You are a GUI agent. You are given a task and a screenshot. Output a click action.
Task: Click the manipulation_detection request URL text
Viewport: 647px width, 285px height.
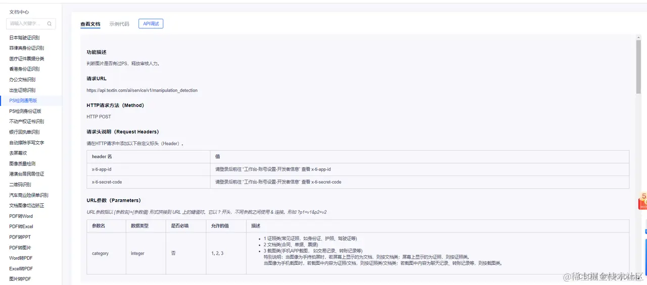pos(142,90)
